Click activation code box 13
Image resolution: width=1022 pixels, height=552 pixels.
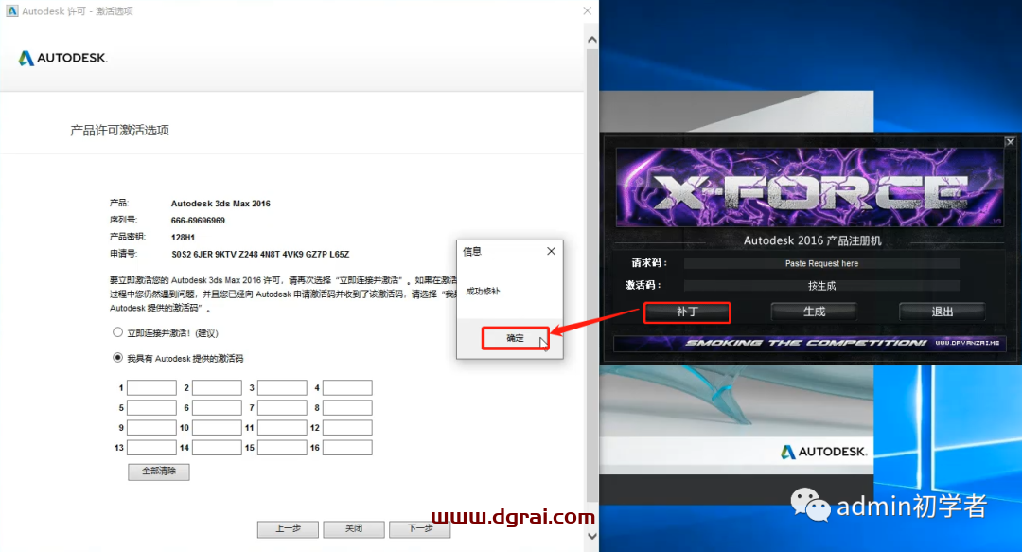pos(151,448)
